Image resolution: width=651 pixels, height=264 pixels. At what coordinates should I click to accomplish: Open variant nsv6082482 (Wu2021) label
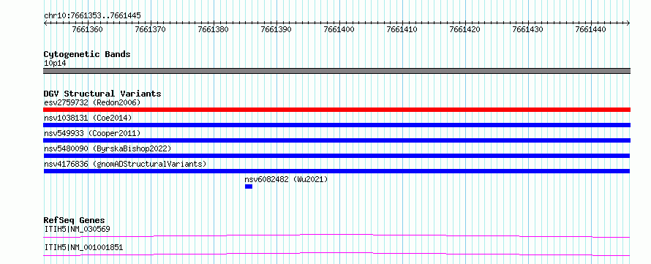point(286,180)
